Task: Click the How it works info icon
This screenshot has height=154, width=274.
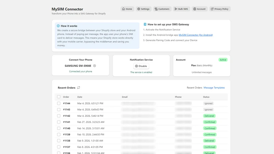Action: (58, 26)
